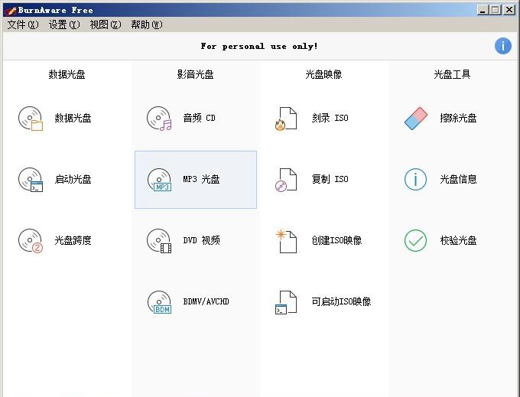Click the 启动光盘 boot disc icon
Image resolution: width=520 pixels, height=397 pixels.
(31, 180)
